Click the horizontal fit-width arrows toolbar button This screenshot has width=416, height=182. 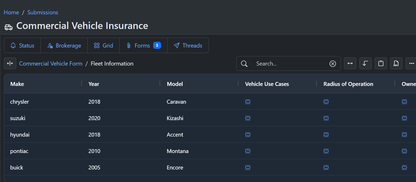[x=350, y=63]
